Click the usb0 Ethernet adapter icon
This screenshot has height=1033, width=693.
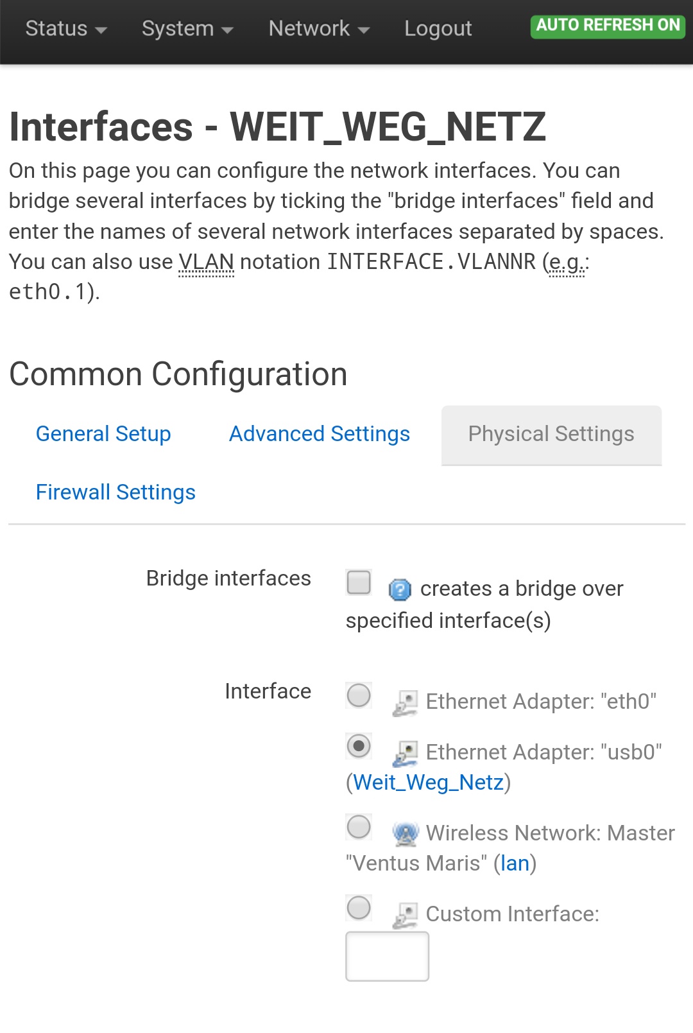406,753
